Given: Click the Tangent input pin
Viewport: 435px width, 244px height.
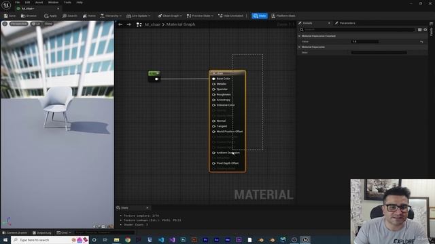Looking at the screenshot, I should pos(214,126).
